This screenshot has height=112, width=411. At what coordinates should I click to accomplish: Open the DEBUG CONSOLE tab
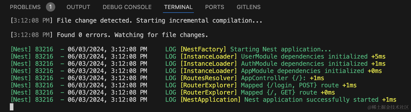tap(127, 7)
